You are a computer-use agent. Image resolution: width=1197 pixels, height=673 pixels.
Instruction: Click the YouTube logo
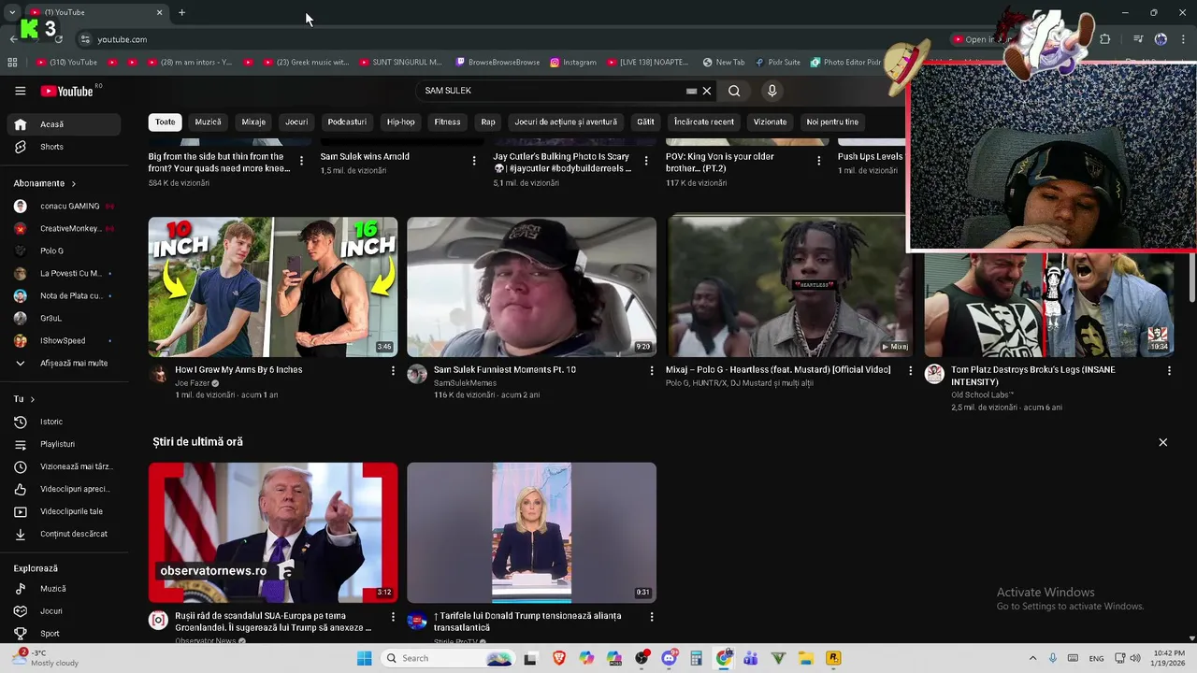tap(67, 91)
